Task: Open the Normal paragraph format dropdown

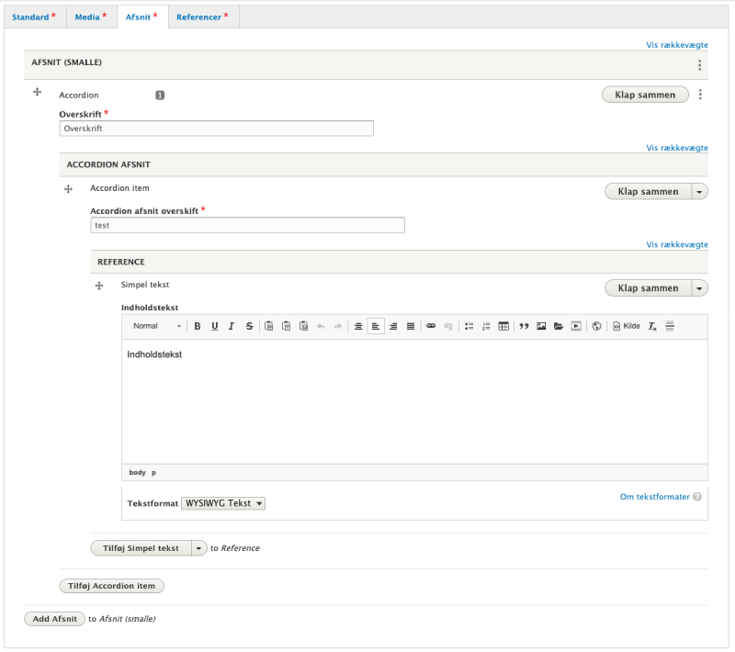Action: pyautogui.click(x=157, y=326)
